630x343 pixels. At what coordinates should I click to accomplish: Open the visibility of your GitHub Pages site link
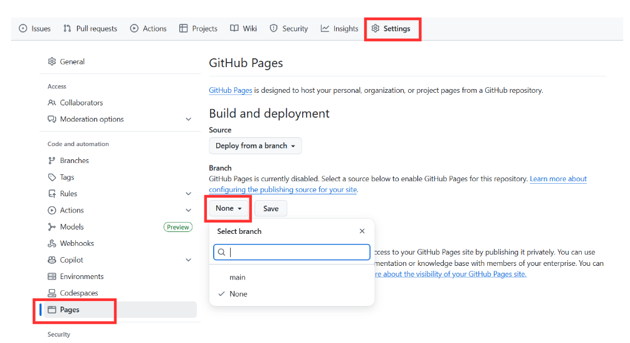450,274
